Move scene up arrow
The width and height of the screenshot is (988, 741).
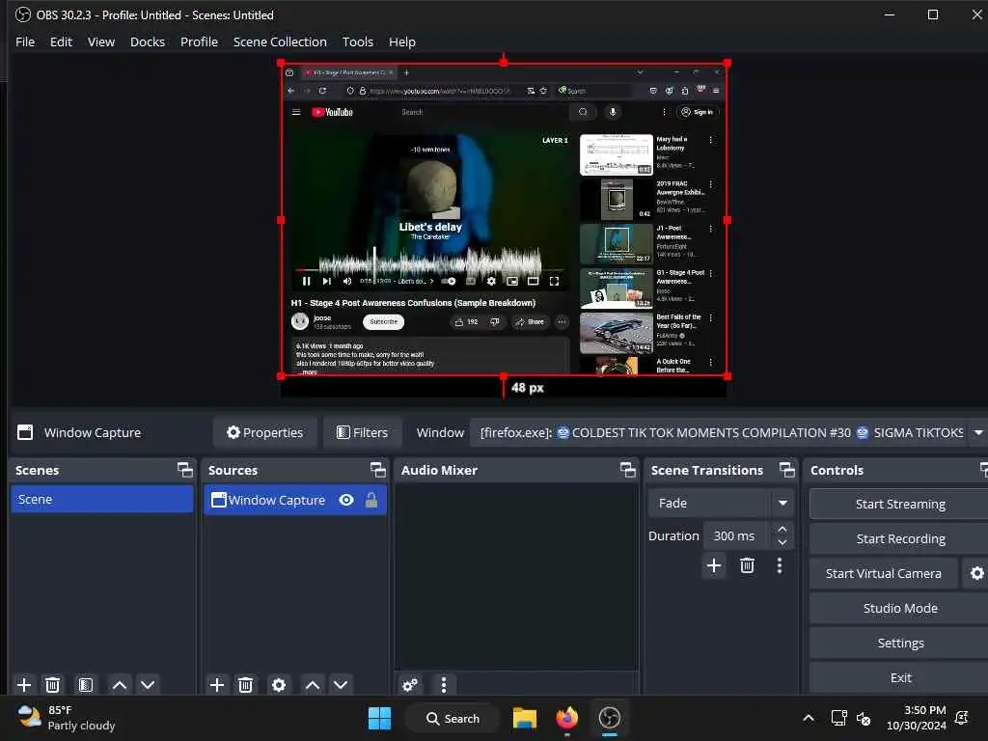pos(119,684)
